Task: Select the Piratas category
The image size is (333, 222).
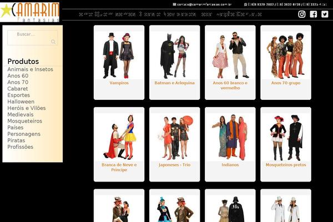Action: pos(16,140)
